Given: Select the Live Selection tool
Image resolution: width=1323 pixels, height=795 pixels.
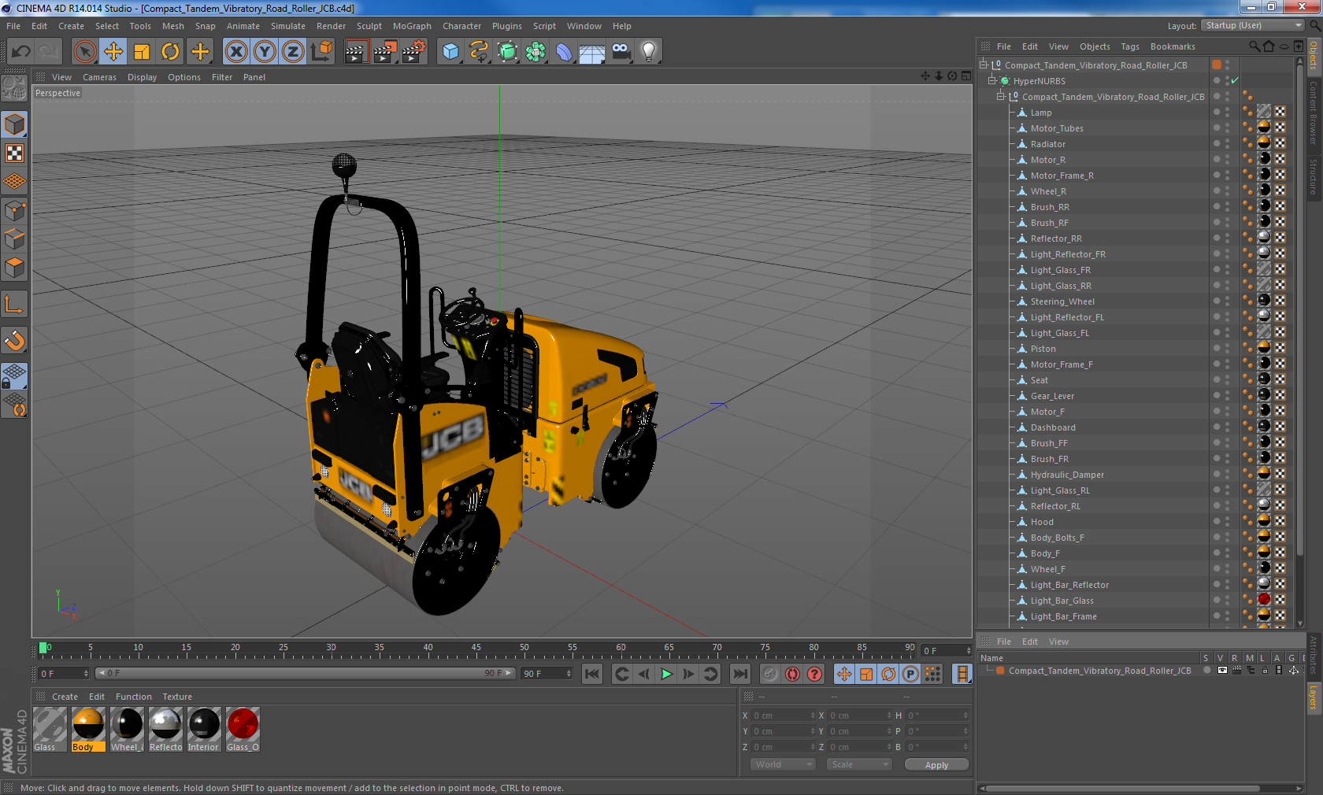Looking at the screenshot, I should [x=85, y=52].
